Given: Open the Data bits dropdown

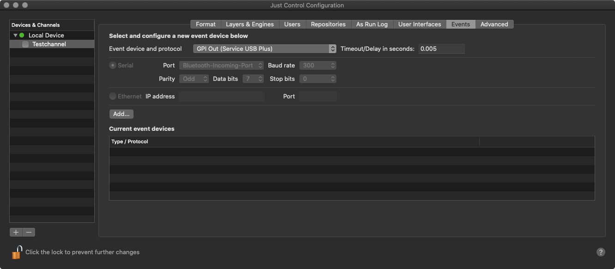Looking at the screenshot, I should tap(253, 79).
